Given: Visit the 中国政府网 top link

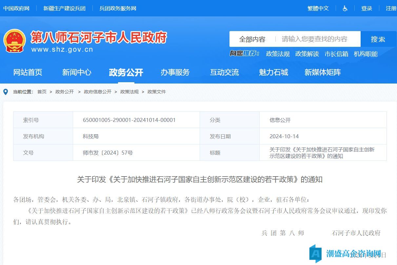Looking at the screenshot, I should tap(16, 9).
